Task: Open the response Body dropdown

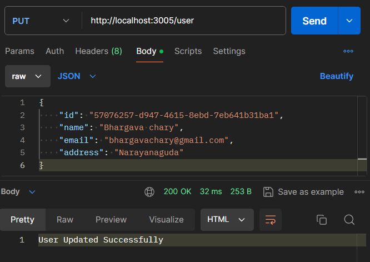Action: pyautogui.click(x=18, y=191)
